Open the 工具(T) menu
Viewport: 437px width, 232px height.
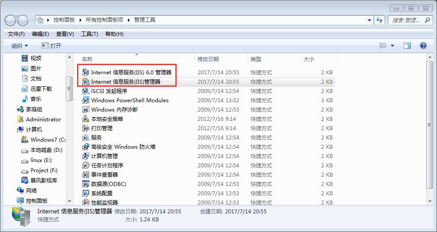point(89,34)
